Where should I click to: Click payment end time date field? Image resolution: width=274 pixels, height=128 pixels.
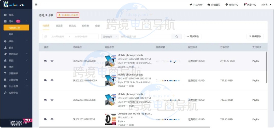[x=81, y=37]
